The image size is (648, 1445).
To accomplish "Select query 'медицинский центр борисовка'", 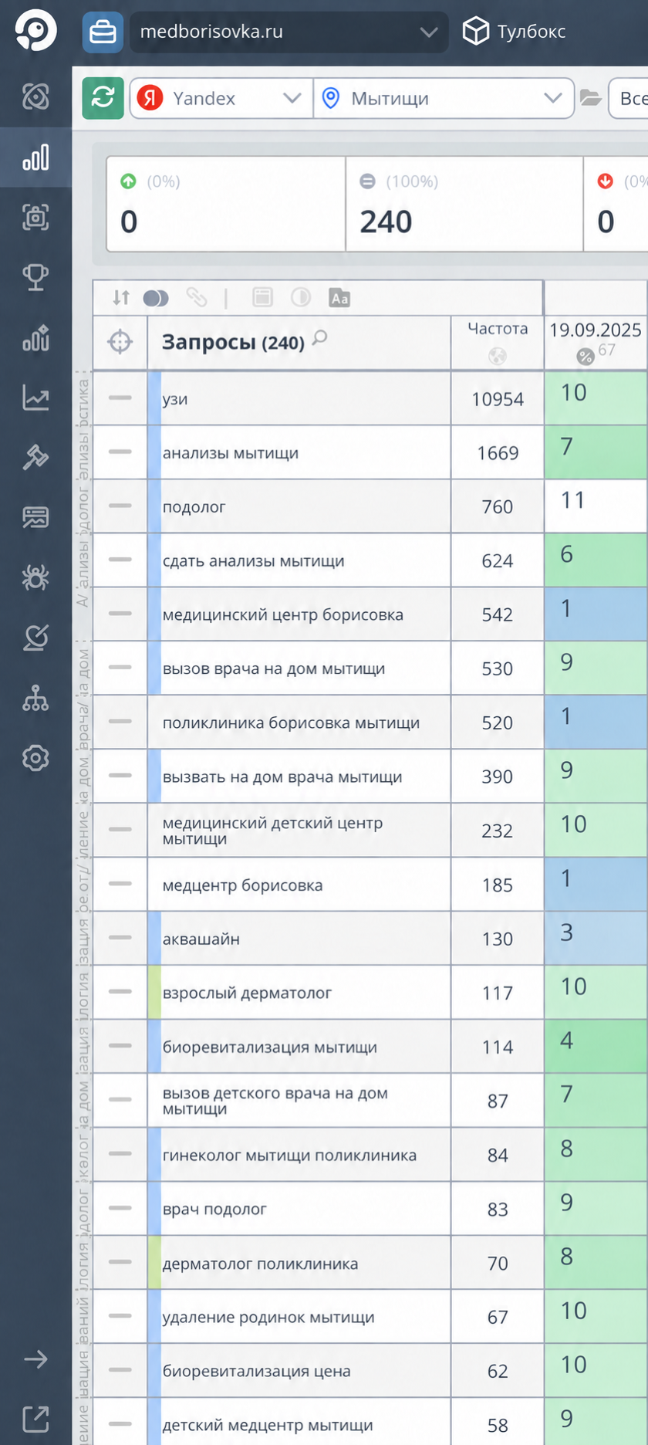I will pyautogui.click(x=282, y=615).
